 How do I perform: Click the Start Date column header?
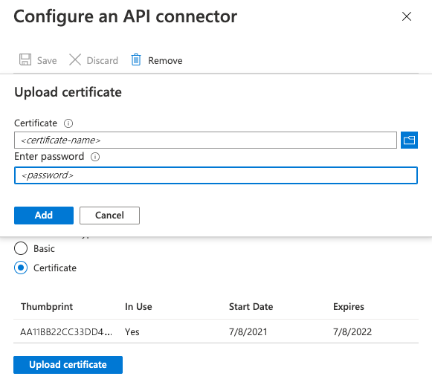[251, 306]
